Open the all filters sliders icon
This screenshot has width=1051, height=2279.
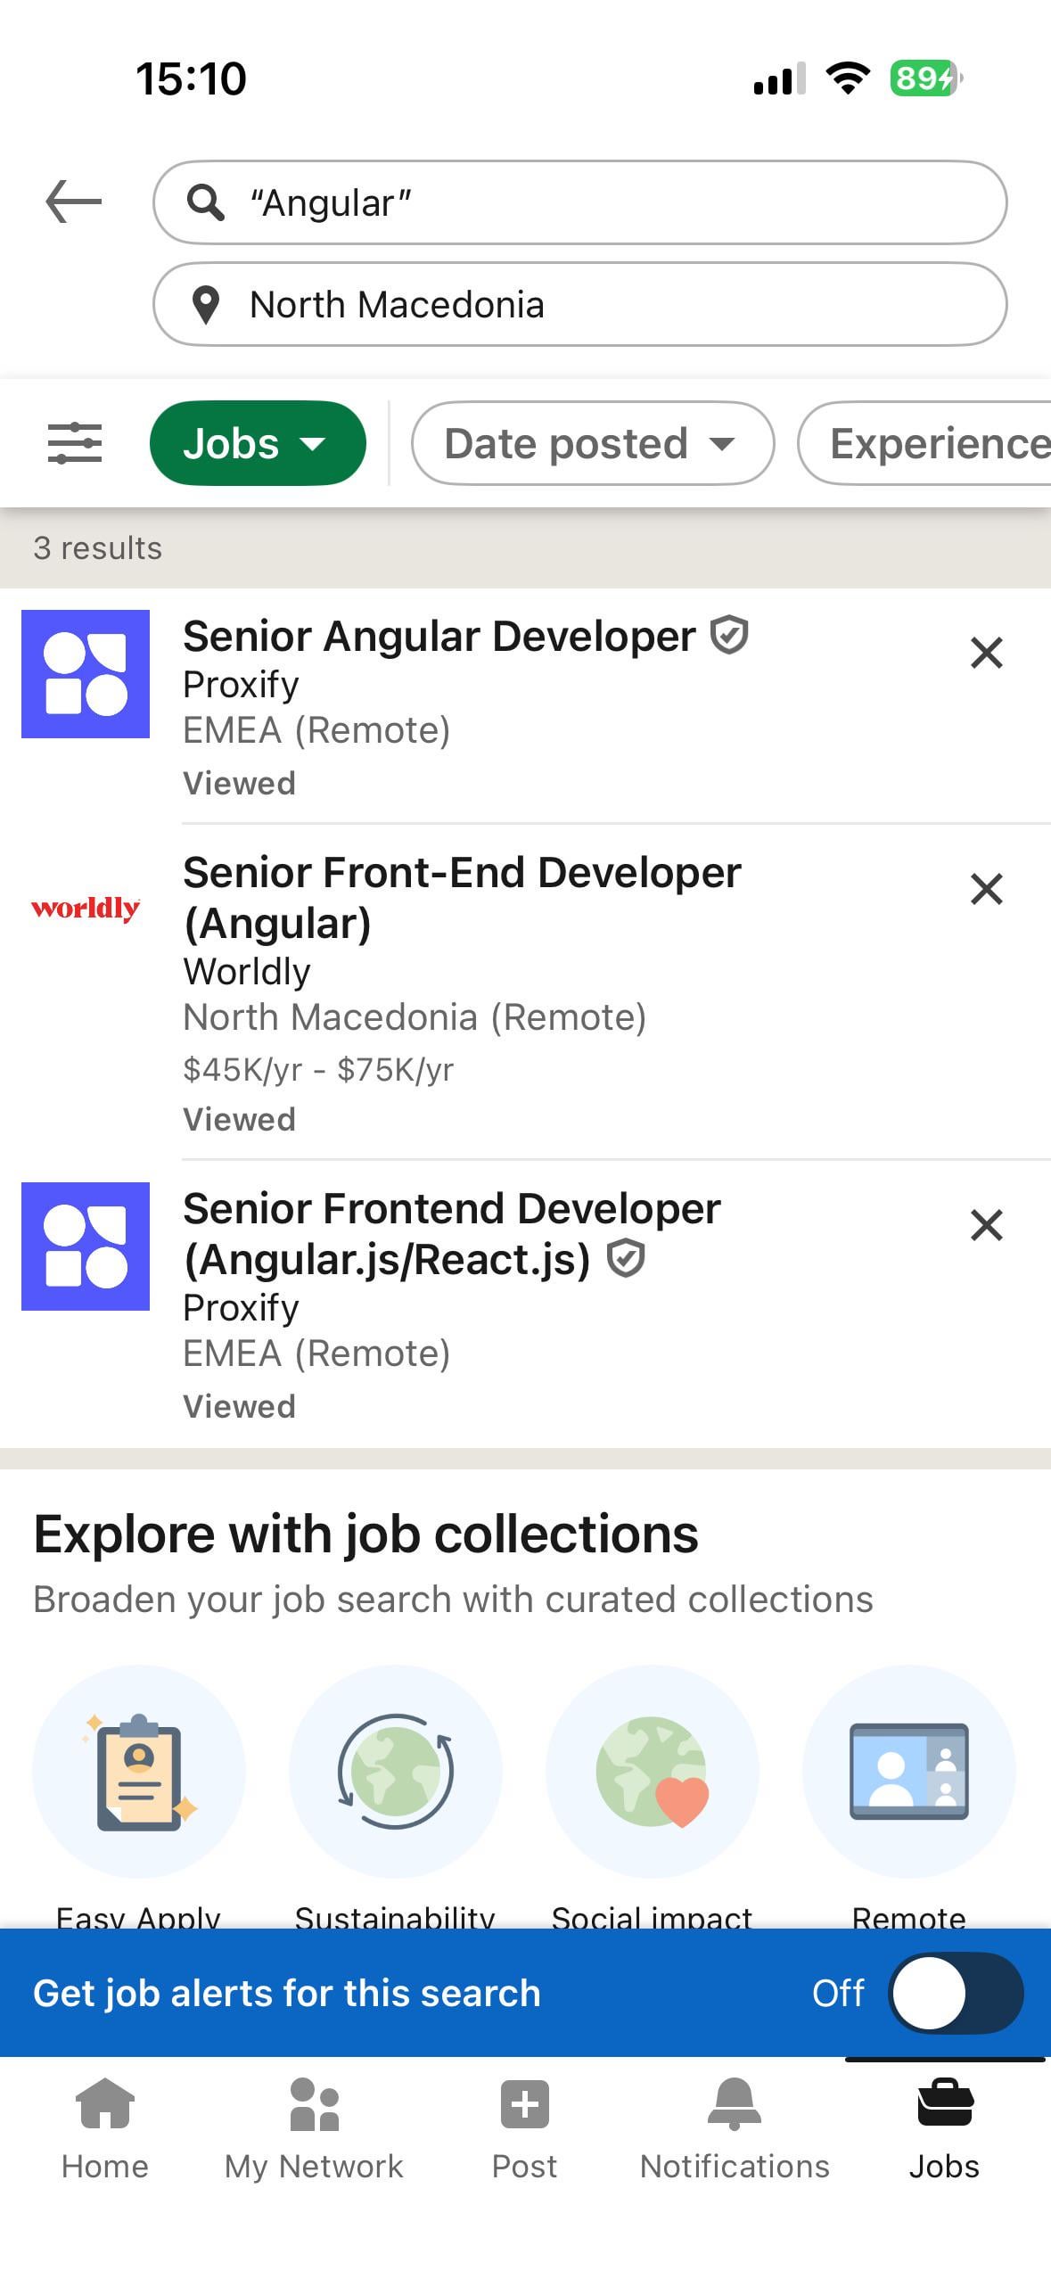(x=75, y=443)
